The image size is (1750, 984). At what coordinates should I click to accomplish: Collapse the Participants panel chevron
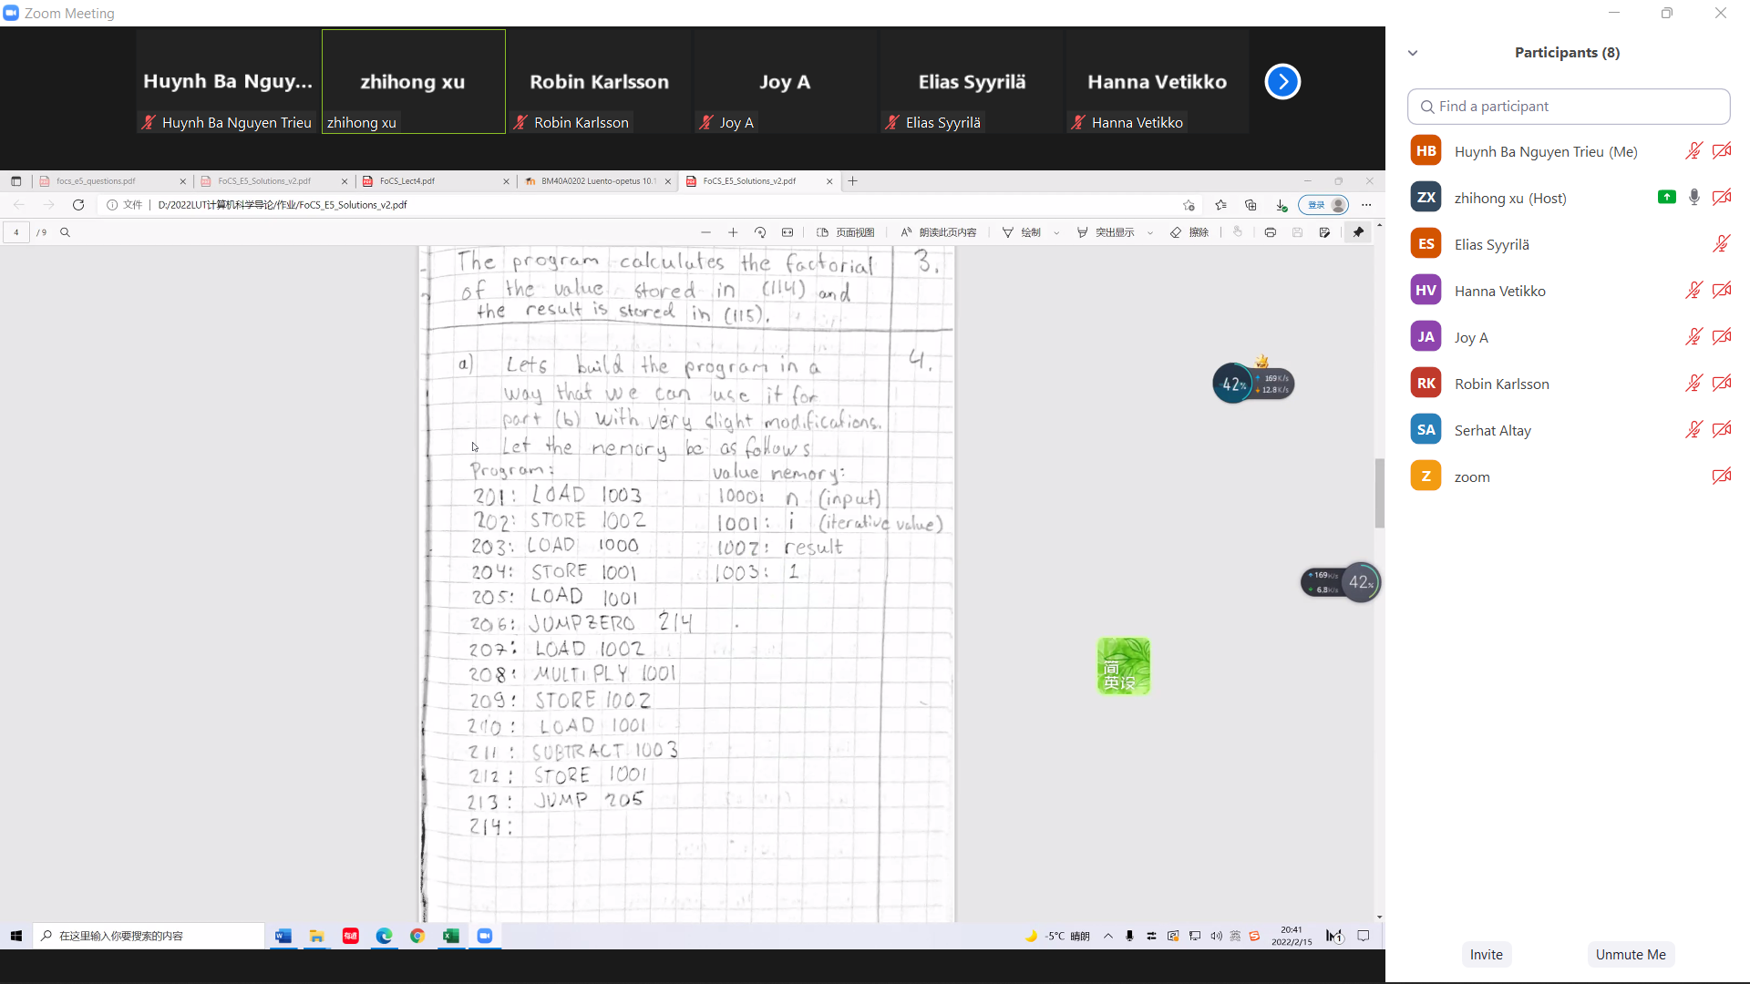coord(1413,53)
